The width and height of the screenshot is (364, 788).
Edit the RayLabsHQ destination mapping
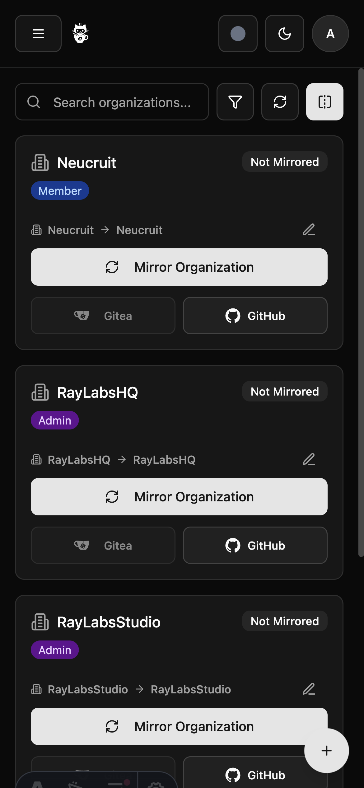[309, 460]
